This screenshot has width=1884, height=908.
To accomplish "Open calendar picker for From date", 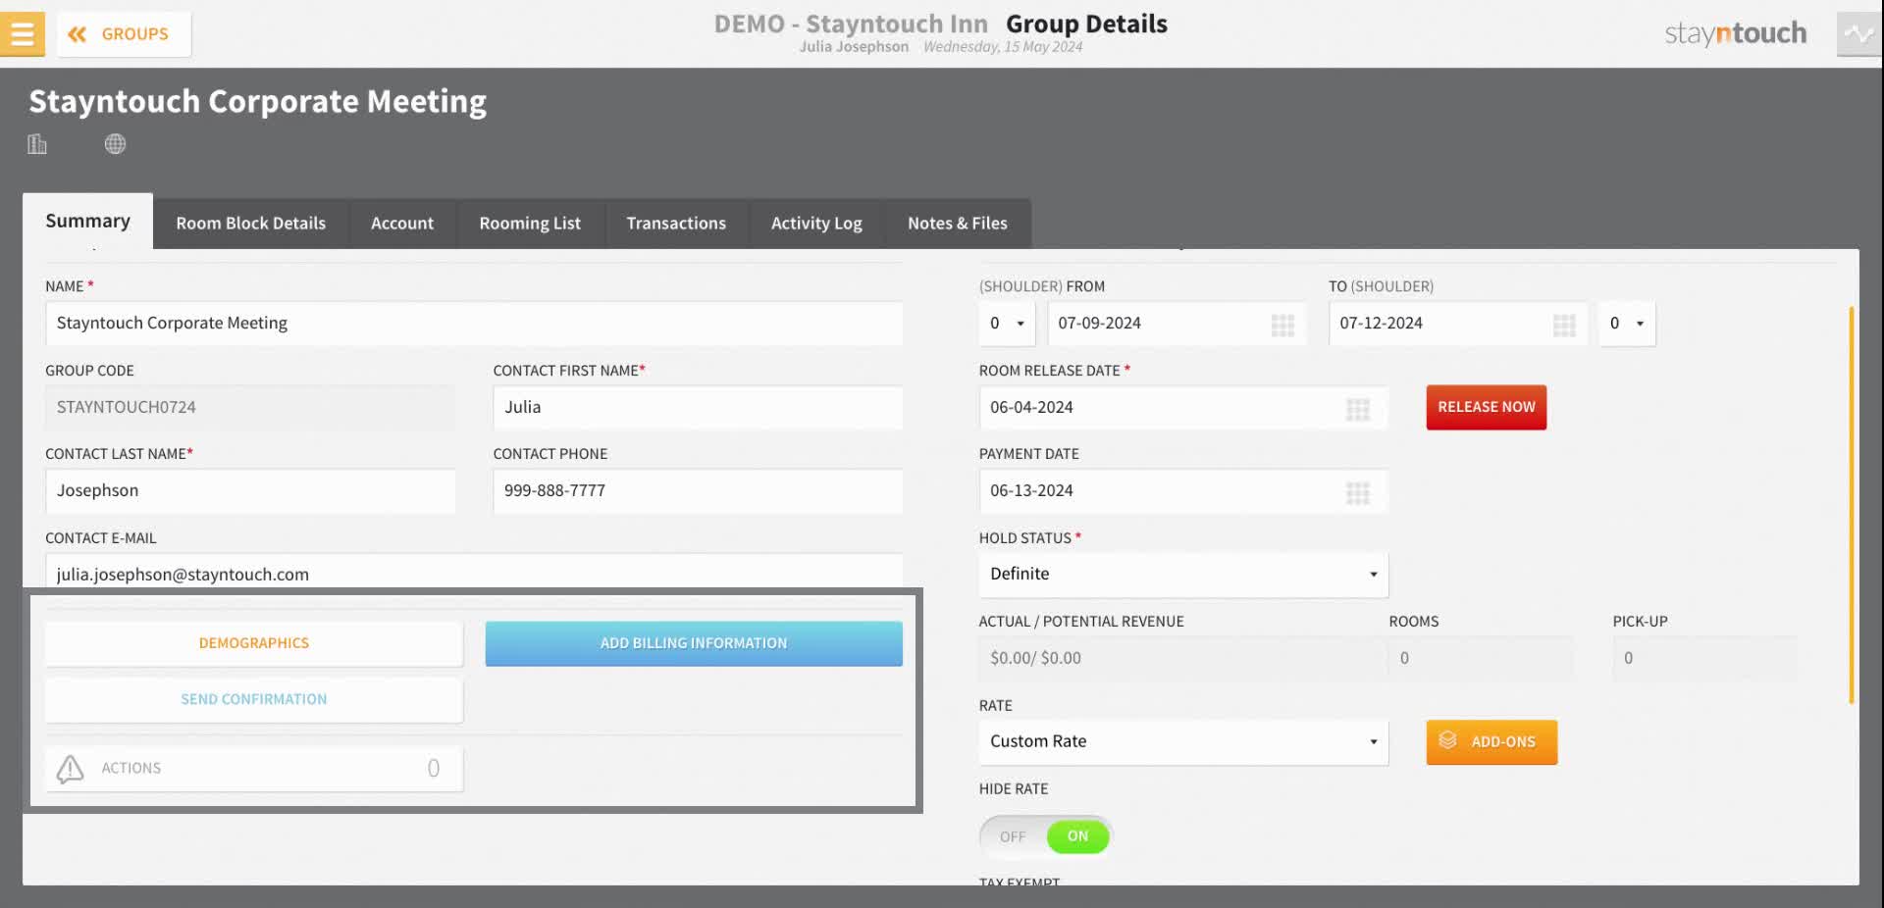I will click(1282, 325).
